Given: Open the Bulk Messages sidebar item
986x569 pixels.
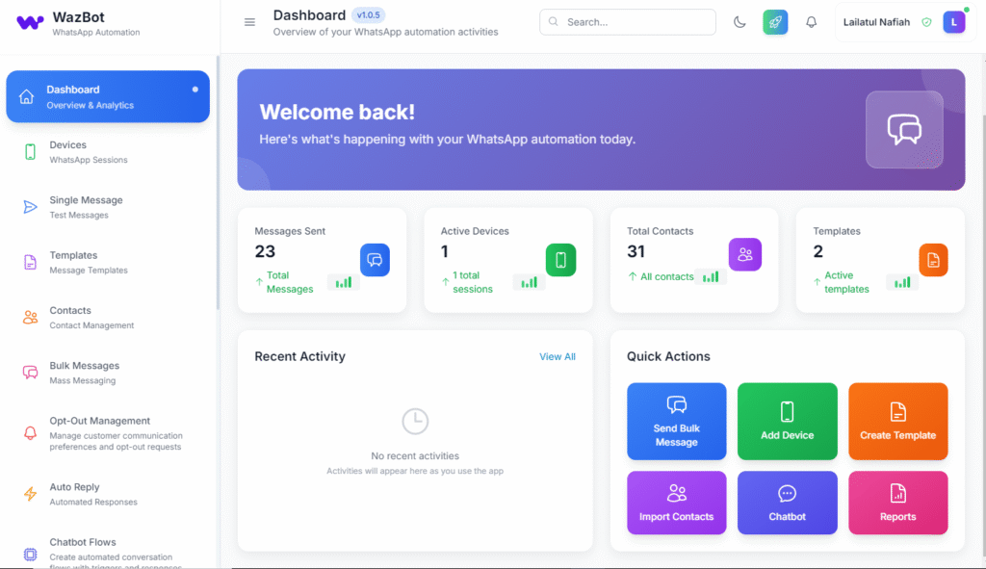Looking at the screenshot, I should (x=84, y=373).
